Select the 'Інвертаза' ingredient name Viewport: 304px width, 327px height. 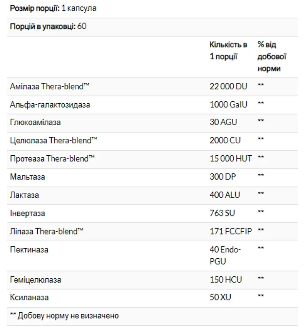point(27,213)
